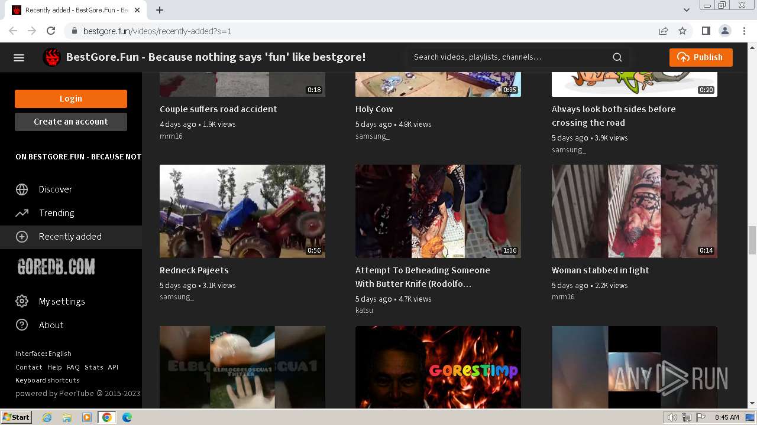Screen dimensions: 757x425
Task: Click the search magnifier icon
Action: pyautogui.click(x=617, y=57)
